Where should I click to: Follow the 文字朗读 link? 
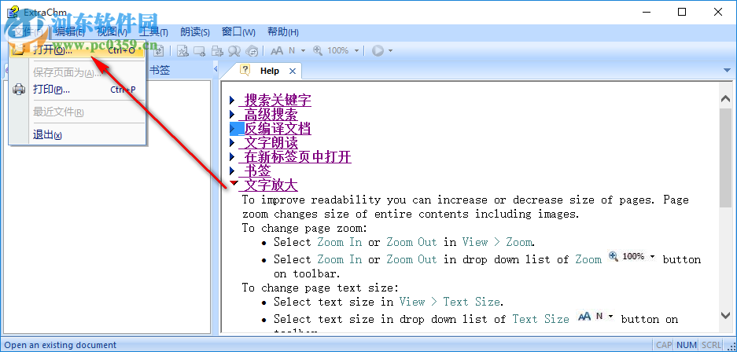coord(268,142)
